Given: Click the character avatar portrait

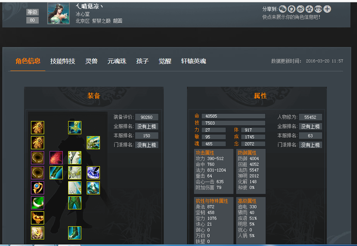Looking at the screenshot, I should [x=58, y=13].
